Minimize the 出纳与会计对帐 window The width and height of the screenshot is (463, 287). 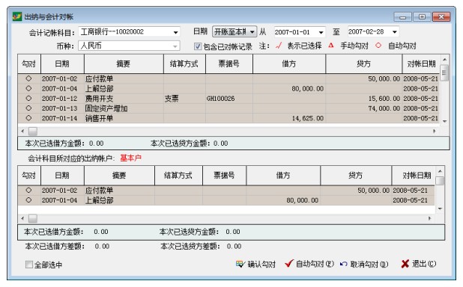pos(403,16)
